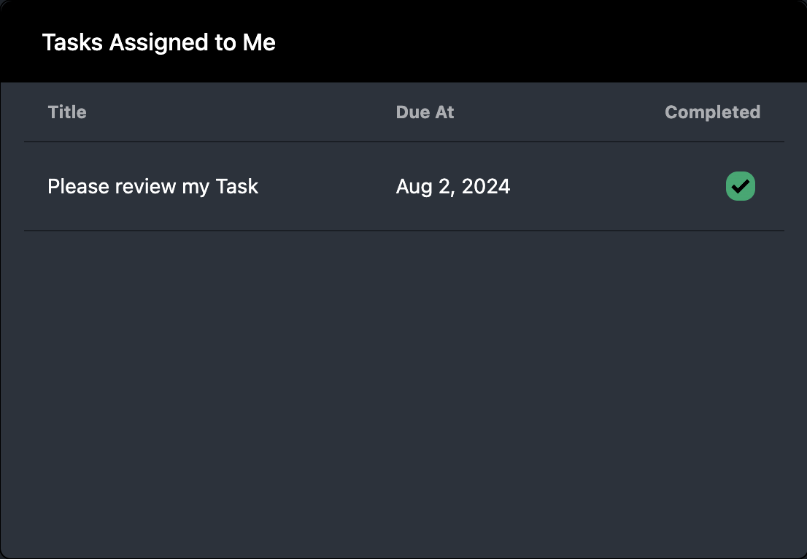Click the 'Tasks Assigned to Me' heading

[x=158, y=42]
